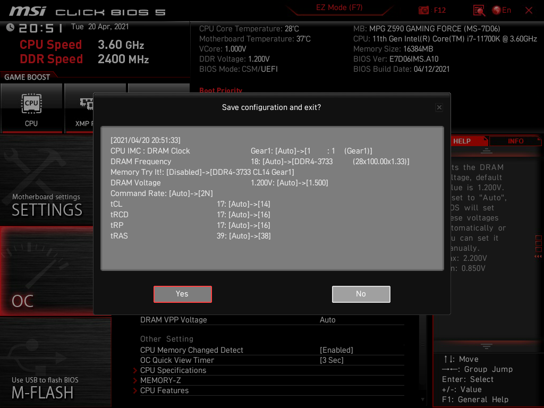Click the clock icon beside the time

coord(10,27)
